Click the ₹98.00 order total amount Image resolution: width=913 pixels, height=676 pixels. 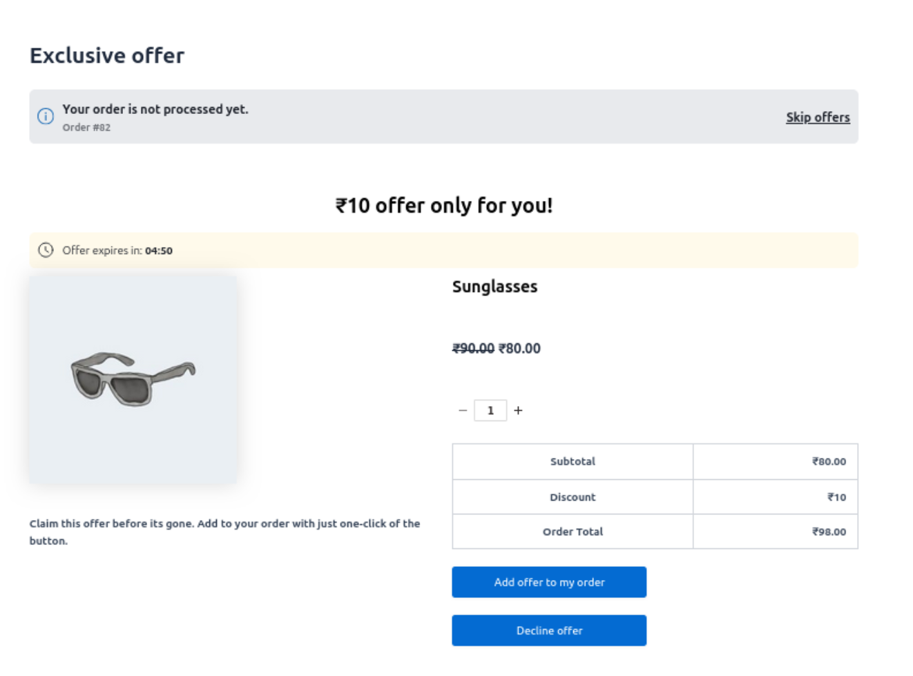[x=829, y=532]
